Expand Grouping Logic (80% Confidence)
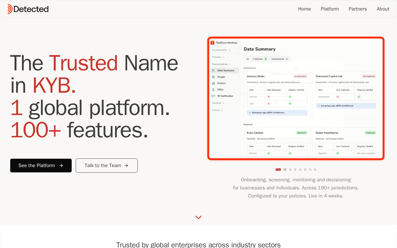This screenshot has width=397, height=248. coord(346,106)
